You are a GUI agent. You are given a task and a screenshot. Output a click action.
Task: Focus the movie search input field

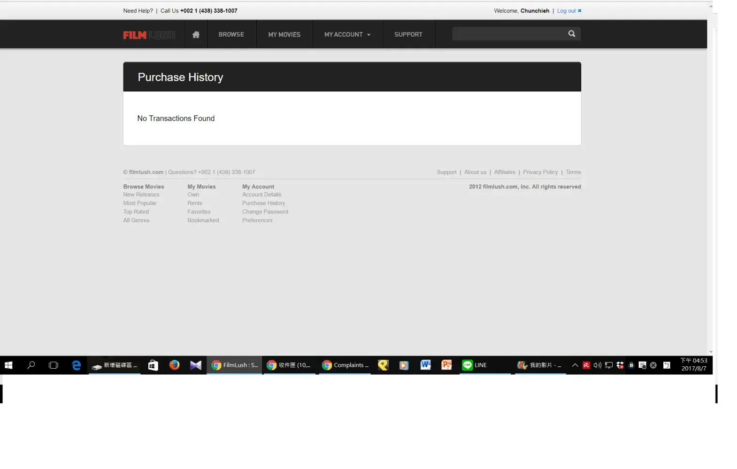click(509, 34)
